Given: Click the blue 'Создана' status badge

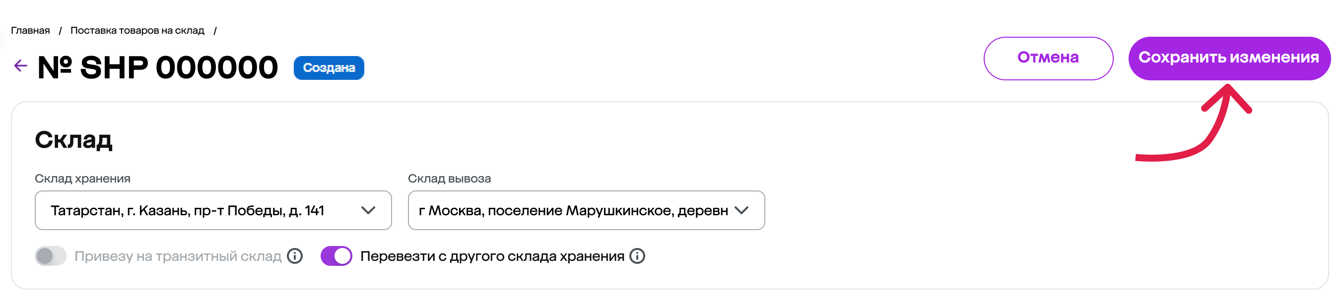Looking at the screenshot, I should (329, 68).
